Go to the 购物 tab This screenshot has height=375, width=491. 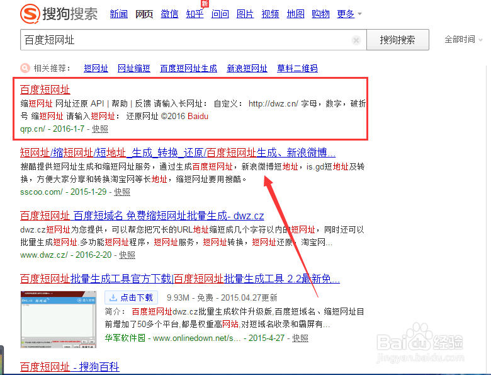[320, 14]
